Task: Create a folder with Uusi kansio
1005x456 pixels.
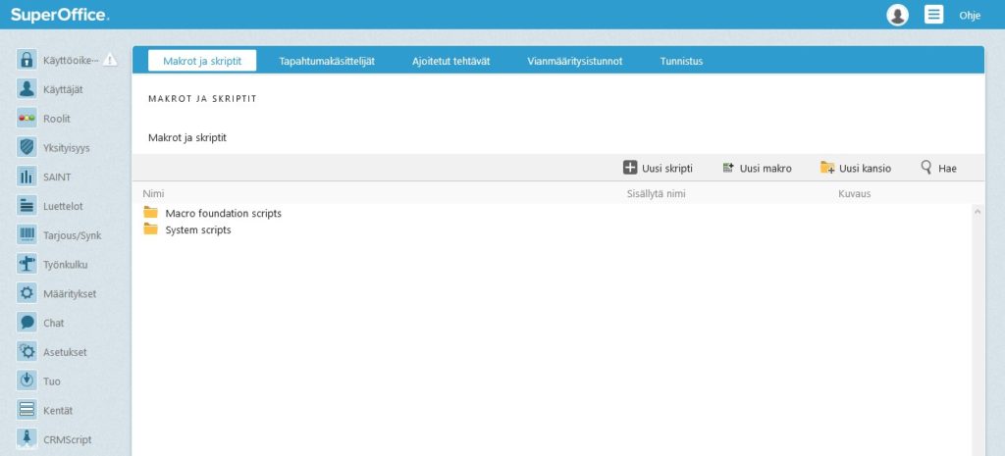Action: click(x=856, y=169)
